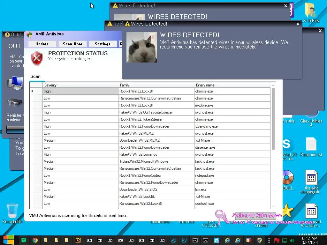Select the FakeAV.Win32.MEMZ family cell

click(x=156, y=133)
